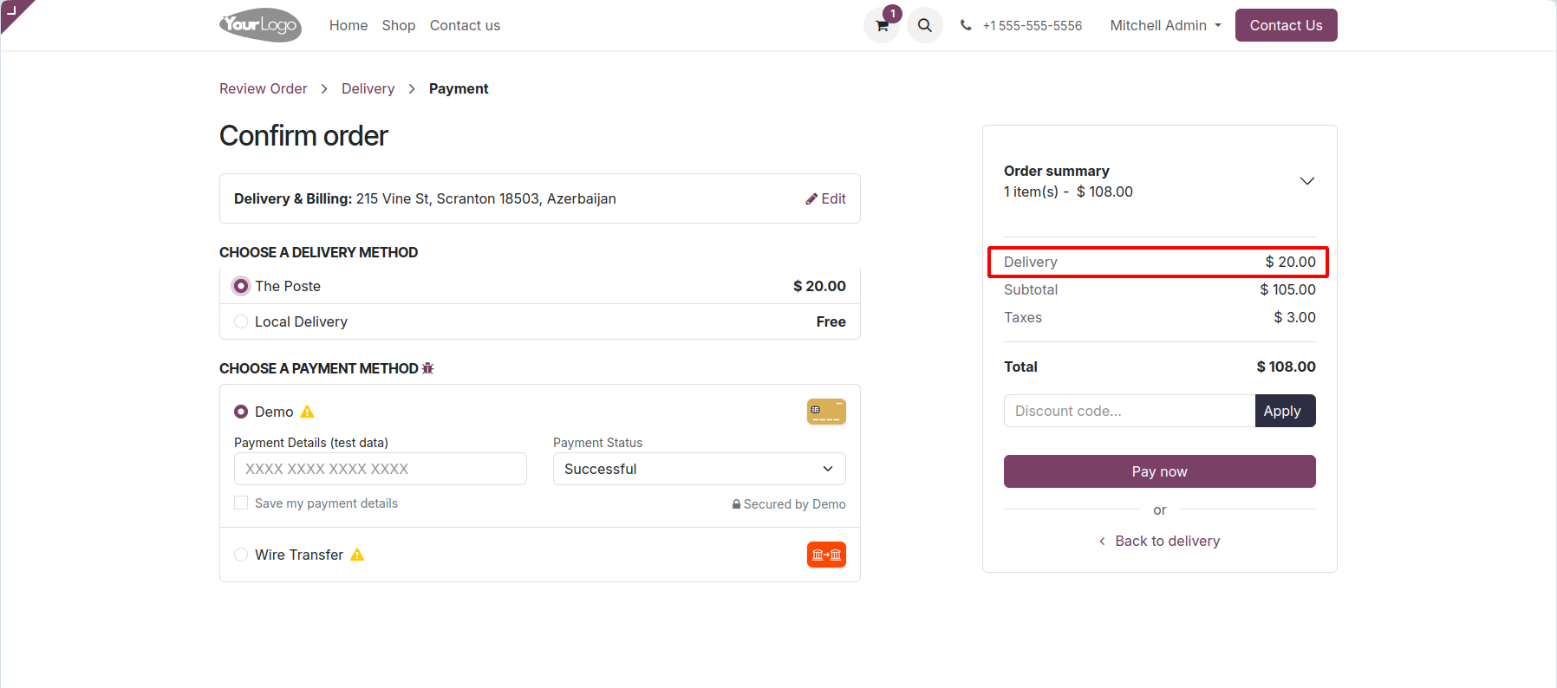Click the orange Wire Transfer bank icon
This screenshot has width=1557, height=688.
[x=825, y=555]
